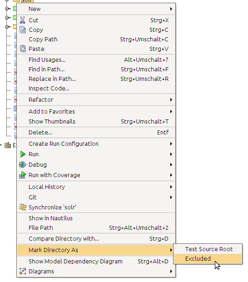248x282 pixels.
Task: Select Find in Path...
Action: (96, 69)
